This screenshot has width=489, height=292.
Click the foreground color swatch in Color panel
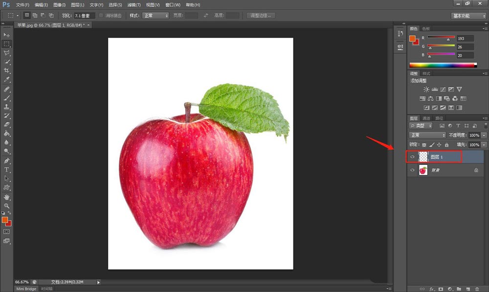click(412, 38)
